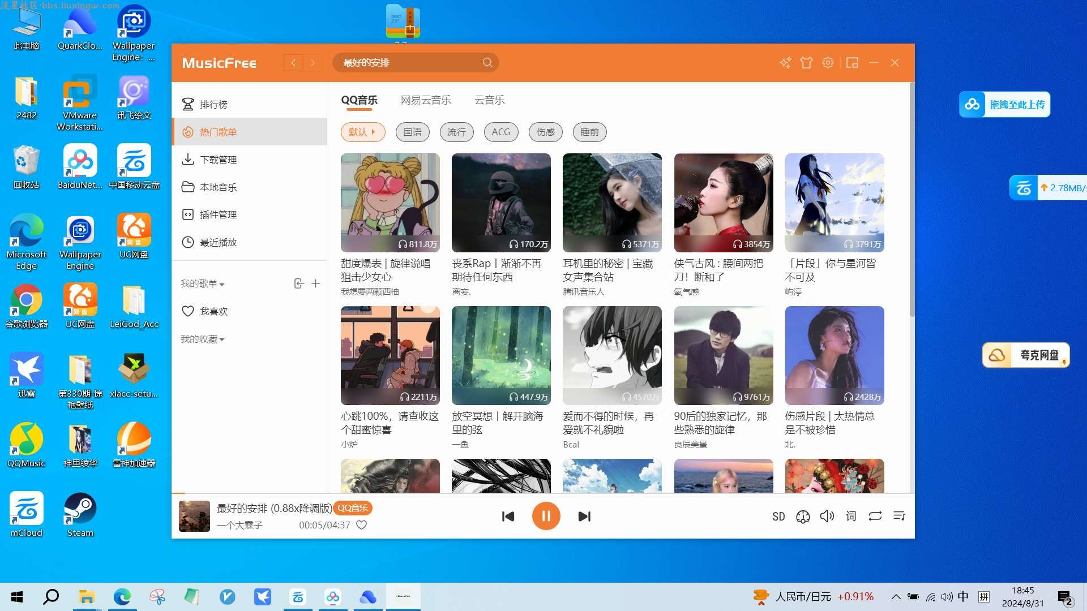Click the search field containing 最好的安排
Viewport: 1087px width, 611px height.
[415, 63]
